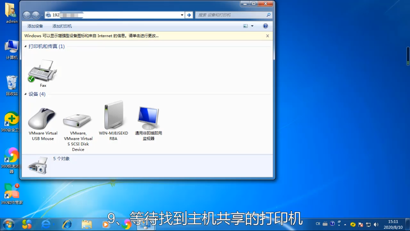The height and width of the screenshot is (231, 410).
Task: Switch input language via CH indicator
Action: pos(318,223)
